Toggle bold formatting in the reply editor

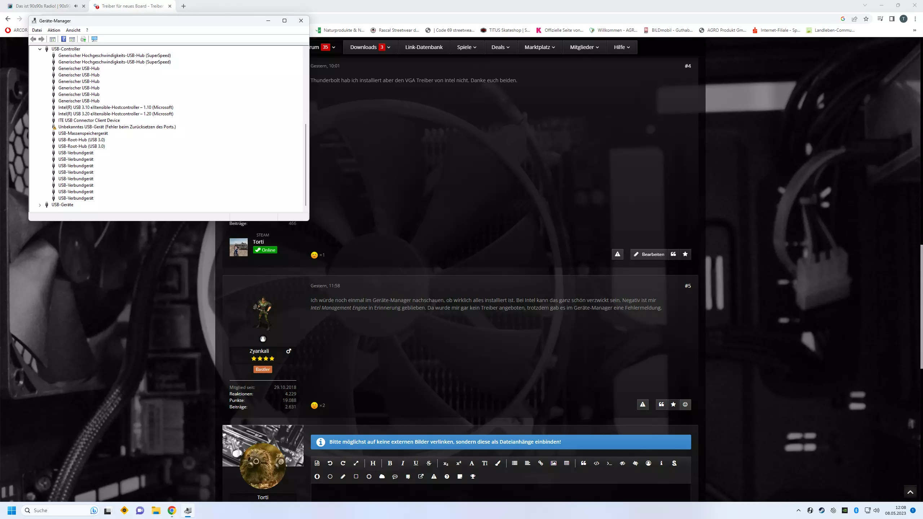click(x=390, y=463)
